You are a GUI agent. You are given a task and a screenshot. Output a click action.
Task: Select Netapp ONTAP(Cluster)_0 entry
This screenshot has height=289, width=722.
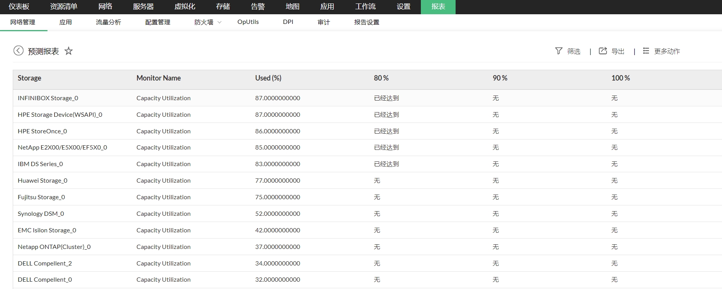pyautogui.click(x=54, y=247)
